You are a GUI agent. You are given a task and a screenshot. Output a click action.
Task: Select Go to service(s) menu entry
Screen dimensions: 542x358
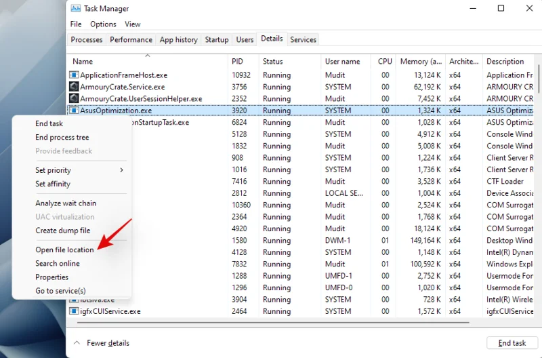click(x=60, y=291)
